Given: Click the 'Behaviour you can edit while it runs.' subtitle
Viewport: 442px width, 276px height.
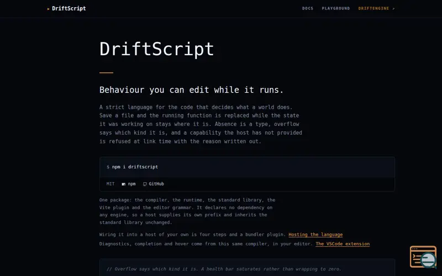Looking at the screenshot, I should [x=191, y=90].
